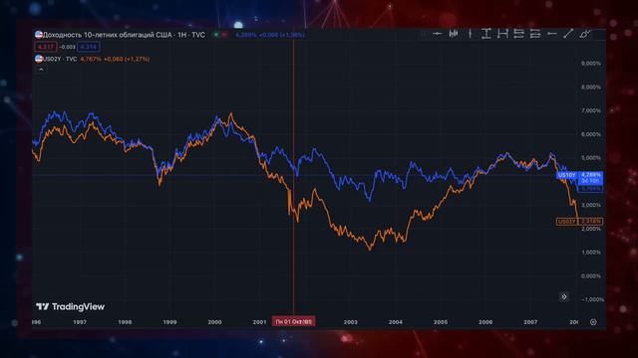
Task: Click the red status dot by the title
Action: click(223, 35)
